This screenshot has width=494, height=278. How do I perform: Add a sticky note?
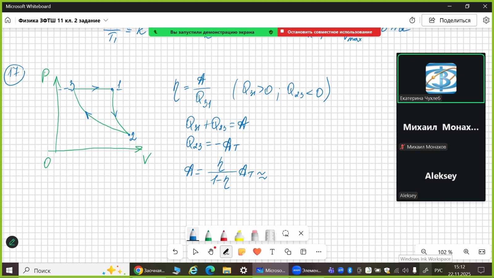click(242, 252)
